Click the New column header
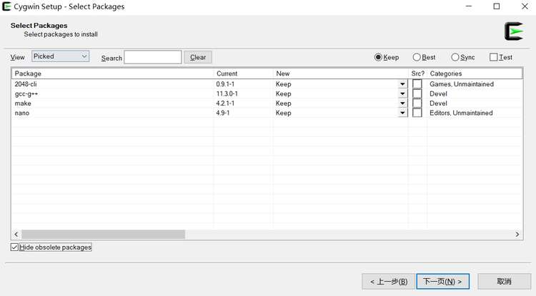This screenshot has height=296, width=536. 341,73
